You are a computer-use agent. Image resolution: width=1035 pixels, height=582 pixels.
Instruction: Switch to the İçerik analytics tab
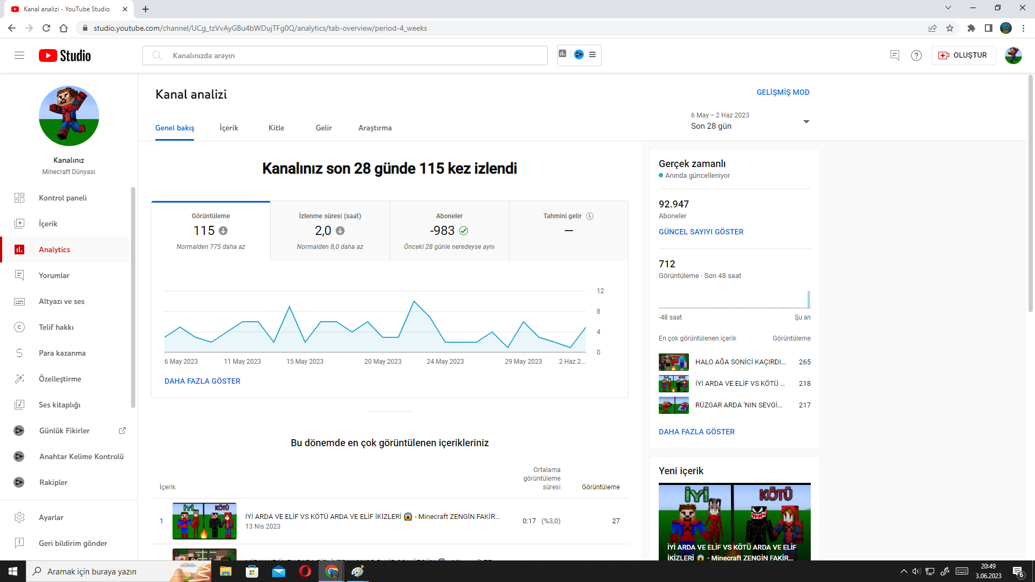[x=229, y=128]
